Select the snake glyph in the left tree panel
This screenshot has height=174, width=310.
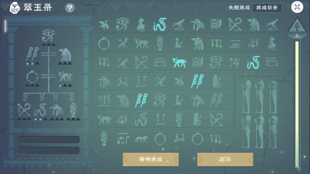point(40,110)
